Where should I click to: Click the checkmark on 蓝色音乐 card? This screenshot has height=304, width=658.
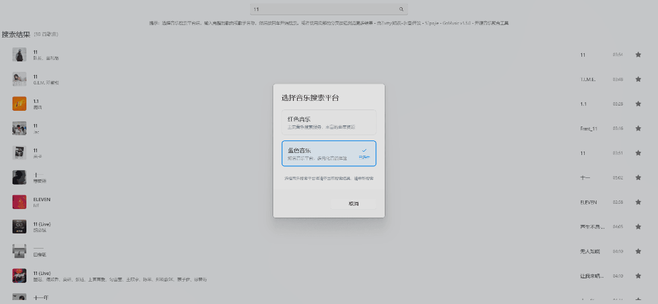point(364,150)
